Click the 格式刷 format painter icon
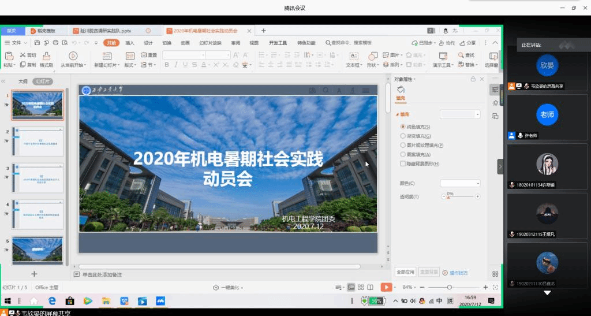Screen dimensions: 591x316 [46, 55]
